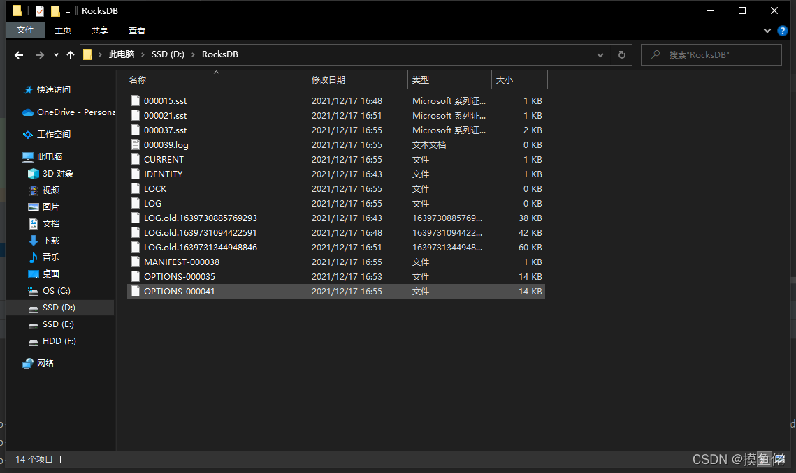Expand the chevron after SSD (D:) in breadcrumb

point(193,54)
